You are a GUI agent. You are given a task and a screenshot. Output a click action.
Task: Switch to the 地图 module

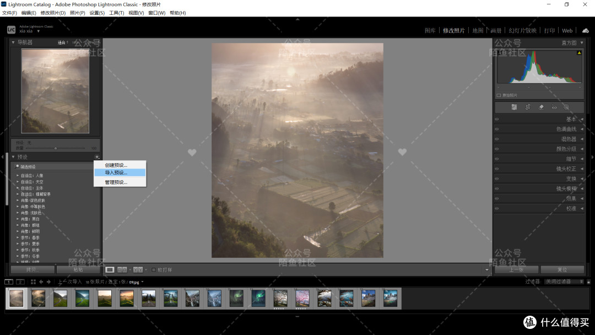(478, 30)
